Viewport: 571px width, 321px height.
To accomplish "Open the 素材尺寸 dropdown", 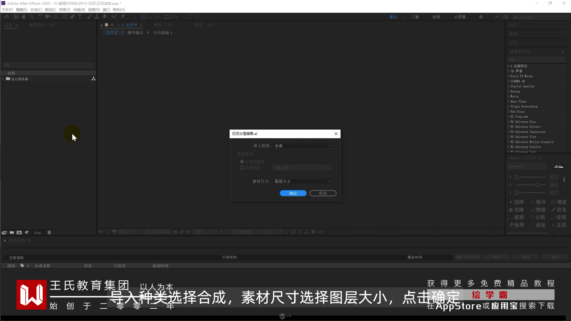I will (302, 181).
